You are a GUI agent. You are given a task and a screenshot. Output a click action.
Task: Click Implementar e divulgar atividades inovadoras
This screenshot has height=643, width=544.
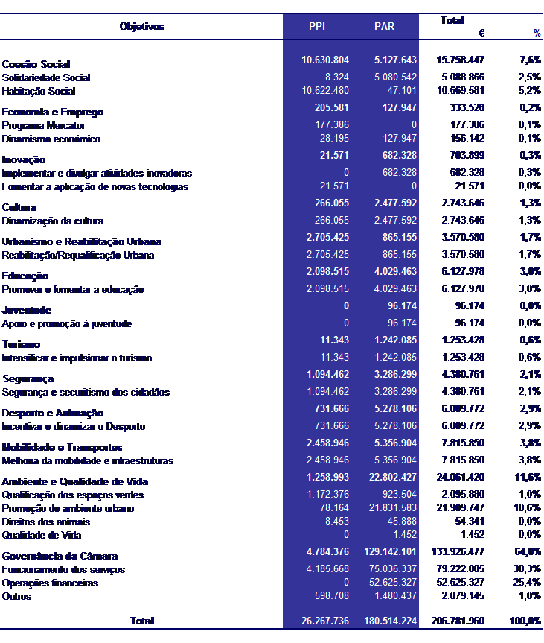(97, 173)
